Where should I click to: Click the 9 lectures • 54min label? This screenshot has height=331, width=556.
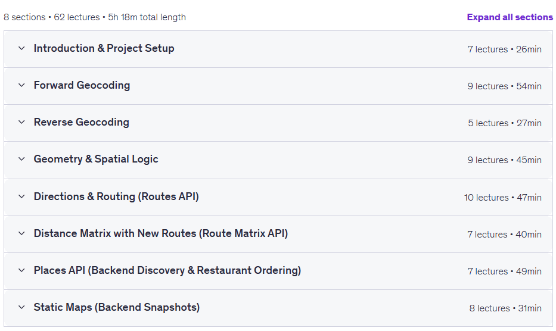coord(504,86)
